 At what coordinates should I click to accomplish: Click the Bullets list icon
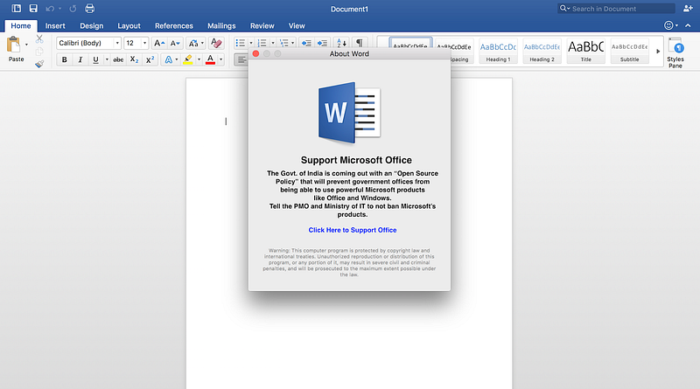tap(241, 44)
